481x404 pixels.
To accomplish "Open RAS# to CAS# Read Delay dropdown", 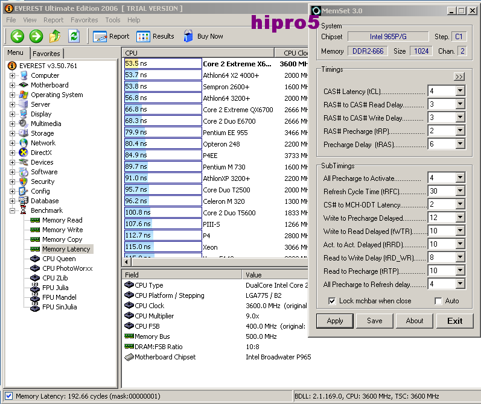I will [x=460, y=104].
